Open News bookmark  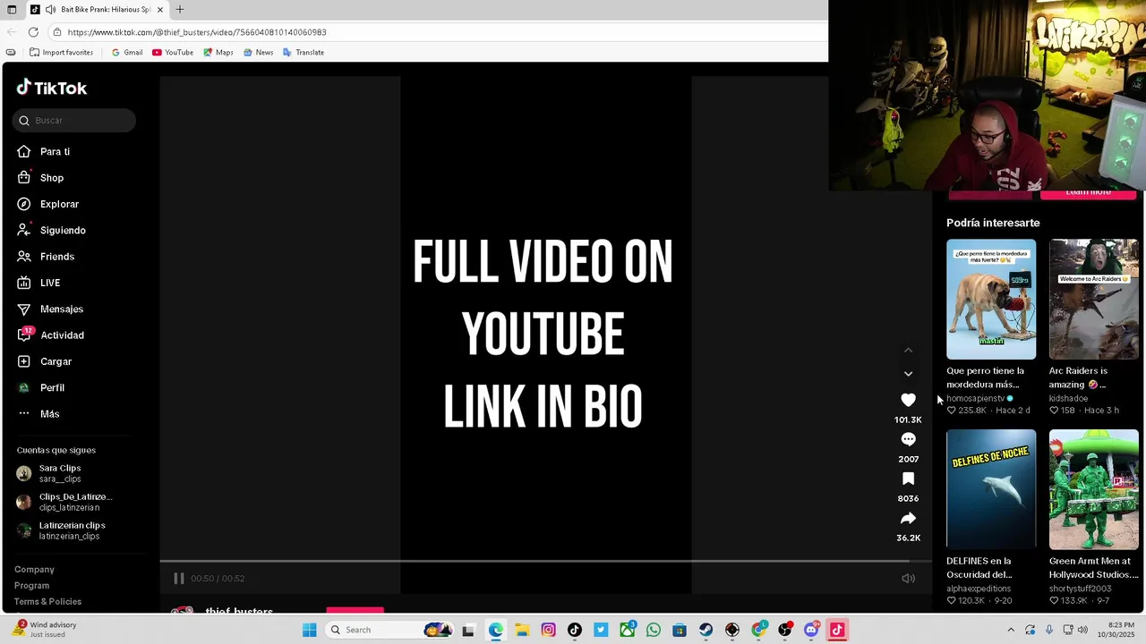point(258,53)
